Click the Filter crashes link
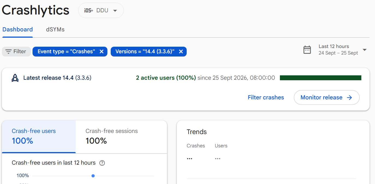 click(x=266, y=97)
